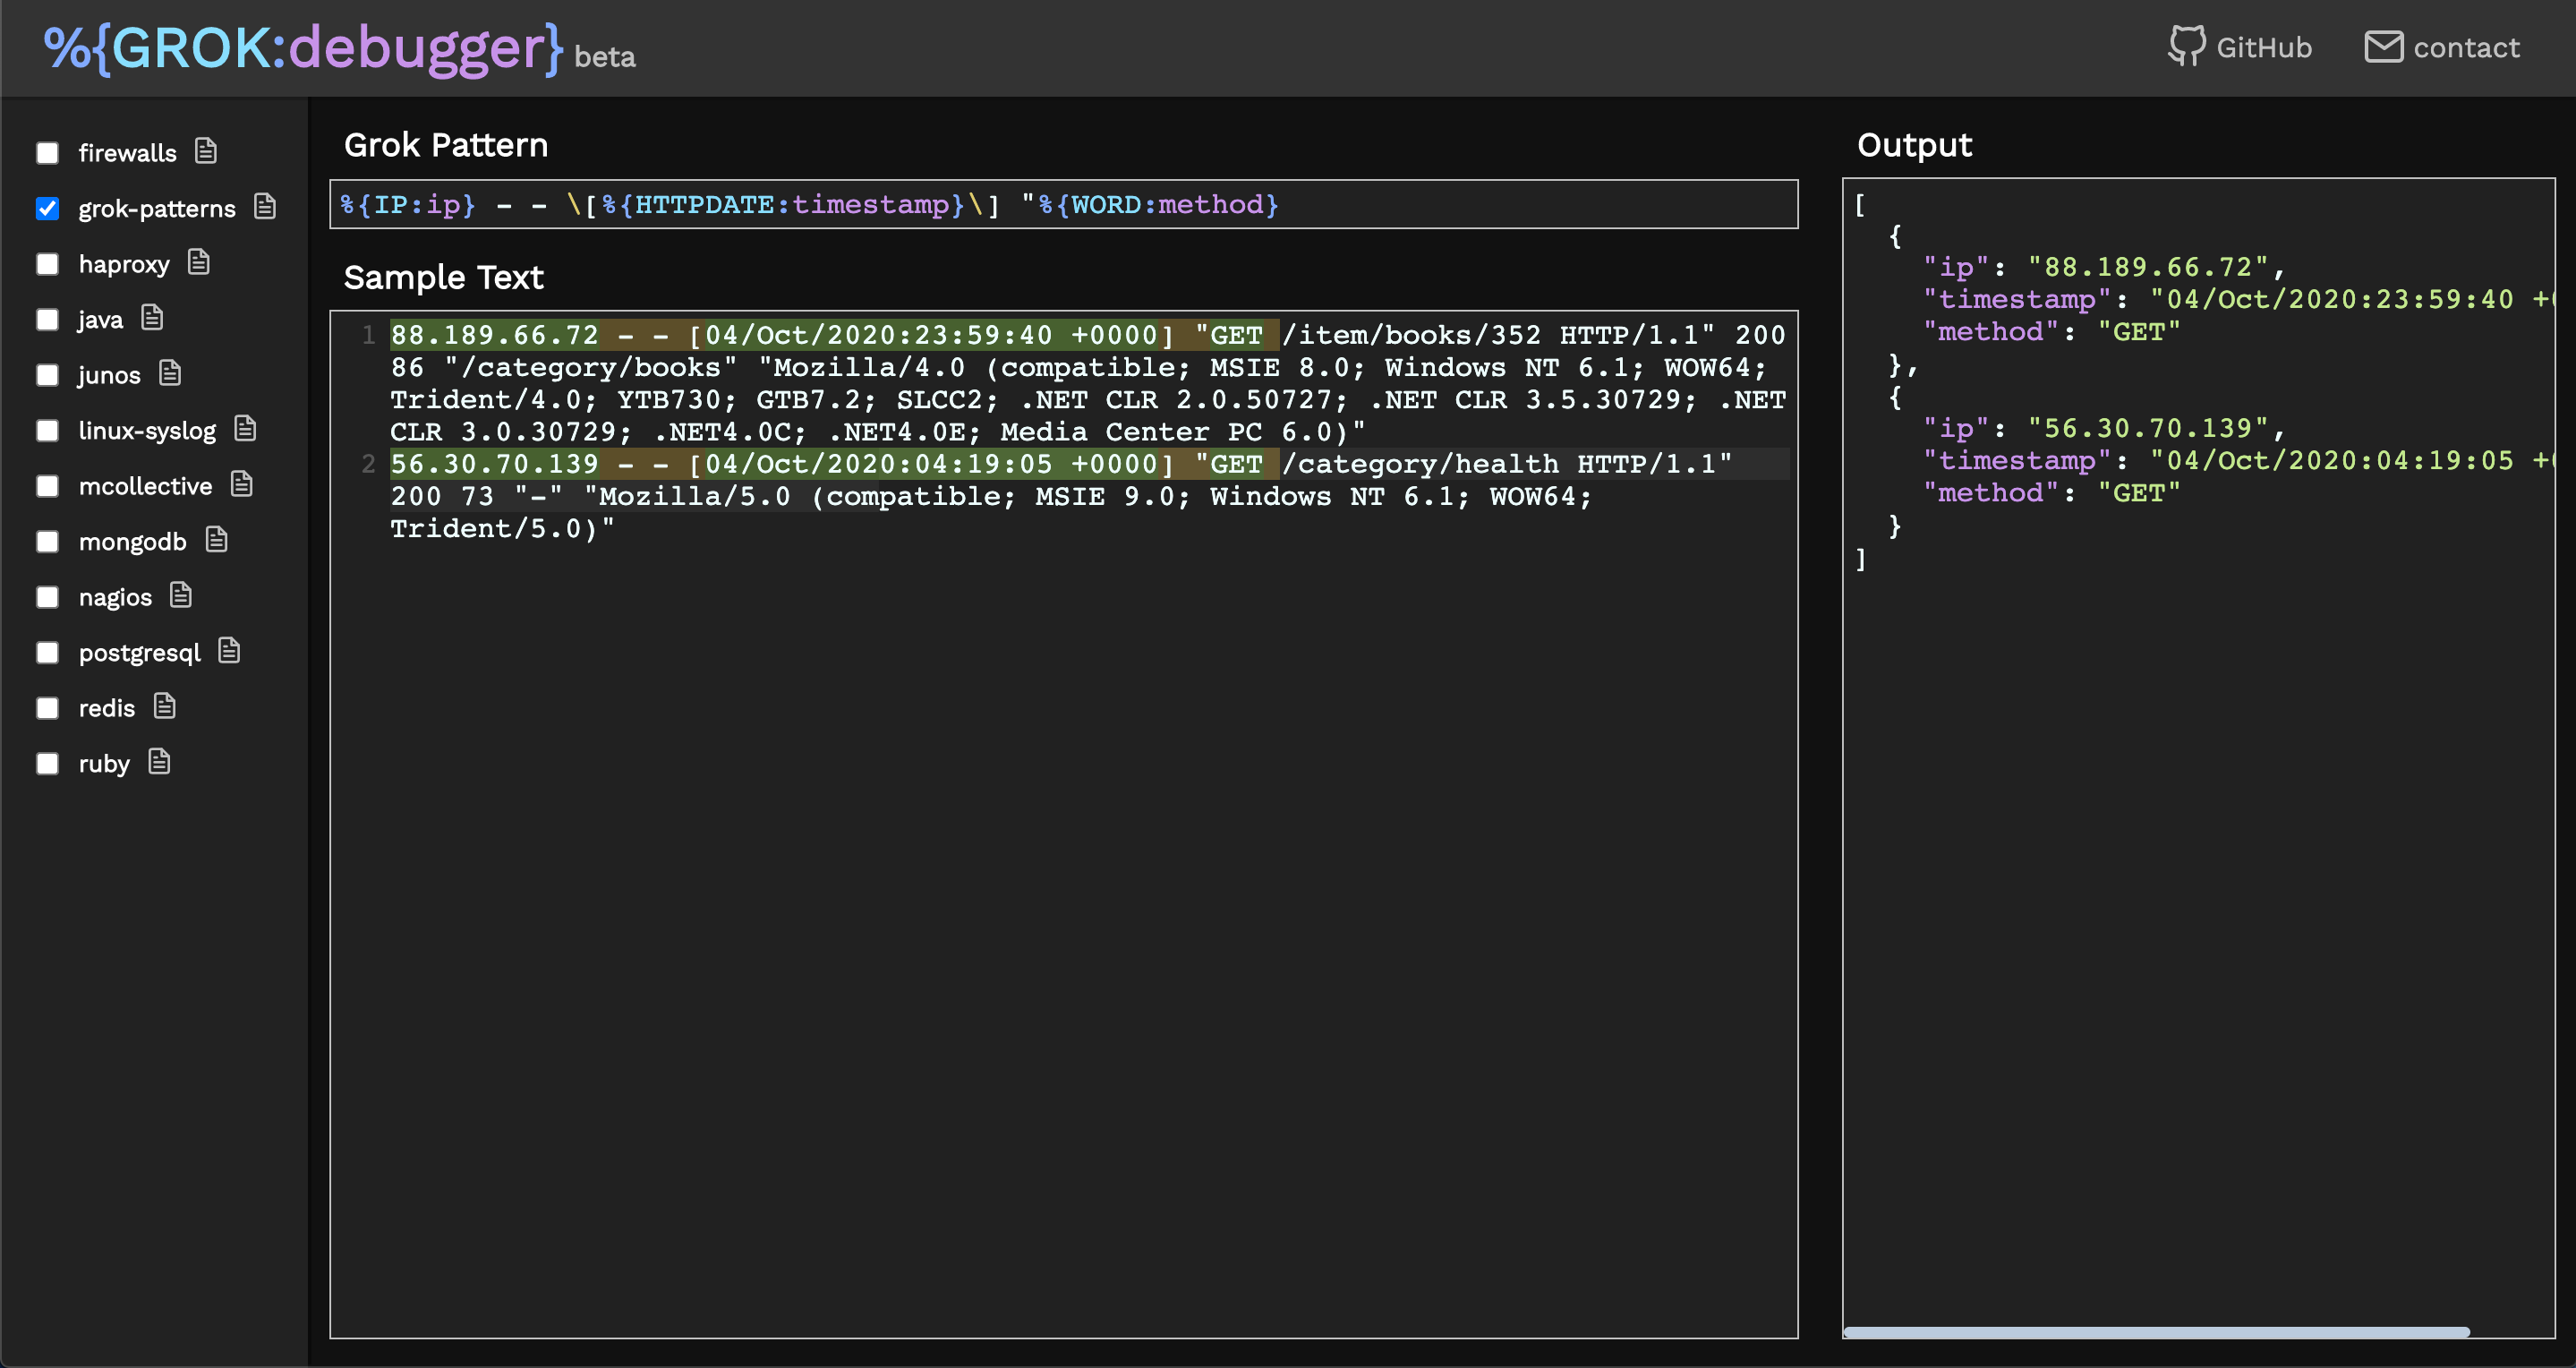
Task: Open the postgresql pattern file icon
Action: (230, 651)
